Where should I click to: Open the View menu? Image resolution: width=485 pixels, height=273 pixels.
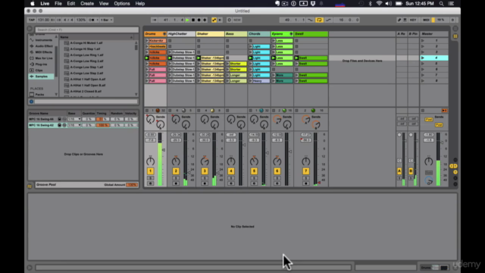104,4
